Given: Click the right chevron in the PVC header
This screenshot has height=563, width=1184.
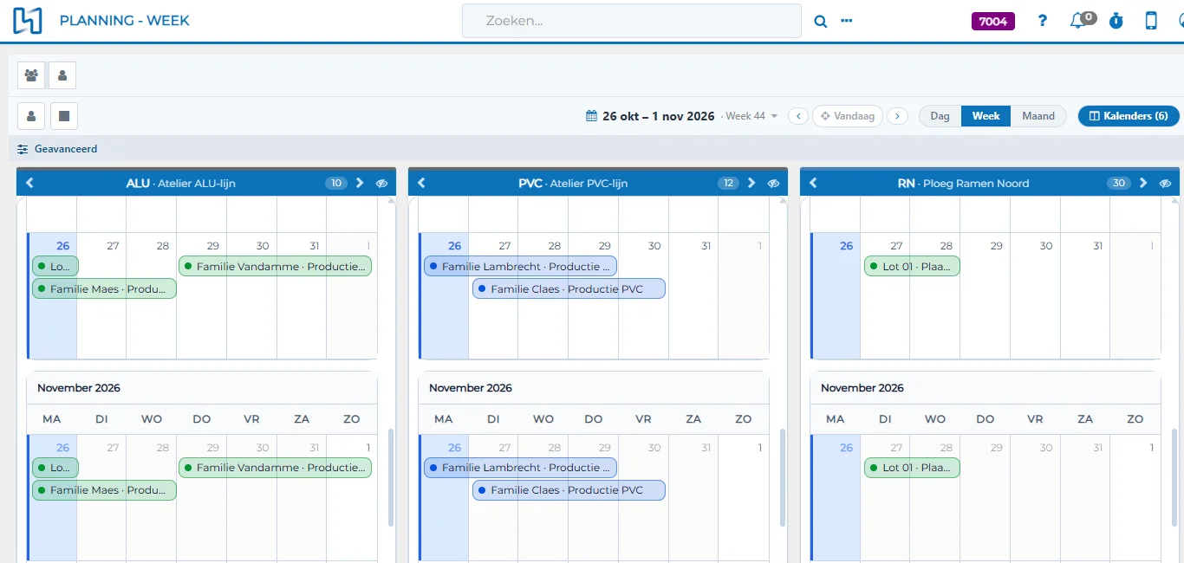Looking at the screenshot, I should pos(751,183).
